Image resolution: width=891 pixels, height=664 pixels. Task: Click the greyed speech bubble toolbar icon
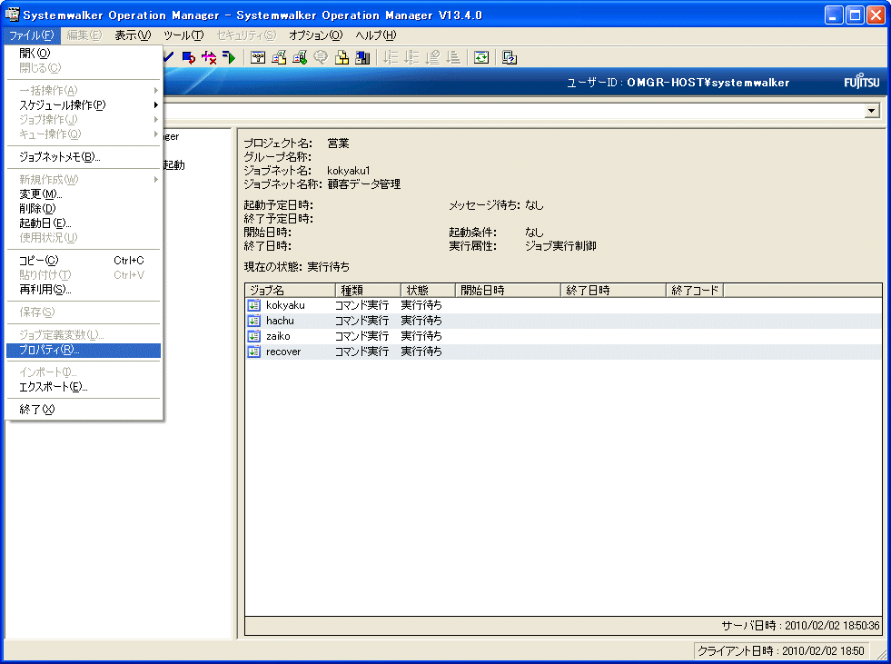coord(321,57)
